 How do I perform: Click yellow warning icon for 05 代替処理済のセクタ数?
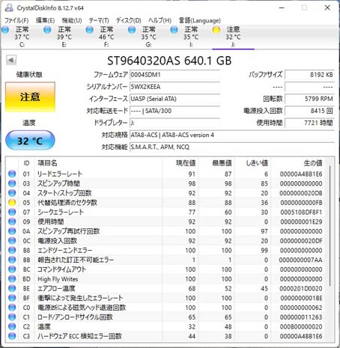(x=12, y=203)
